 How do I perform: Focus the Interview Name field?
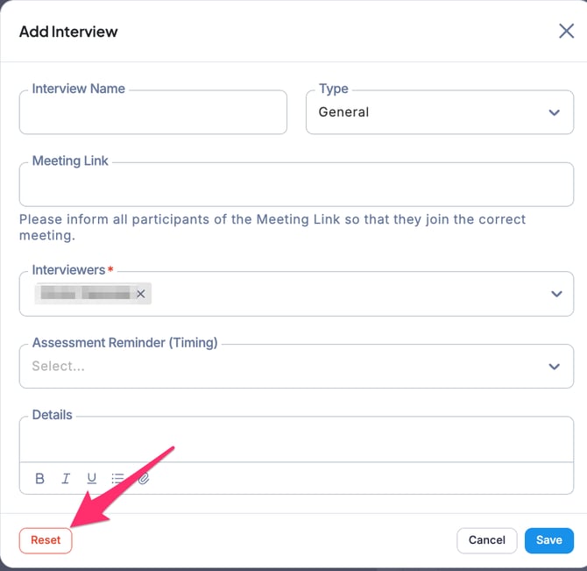tap(152, 114)
